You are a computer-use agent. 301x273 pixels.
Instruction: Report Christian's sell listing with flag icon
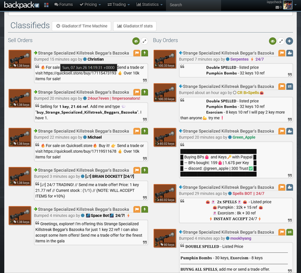pyautogui.click(x=137, y=53)
